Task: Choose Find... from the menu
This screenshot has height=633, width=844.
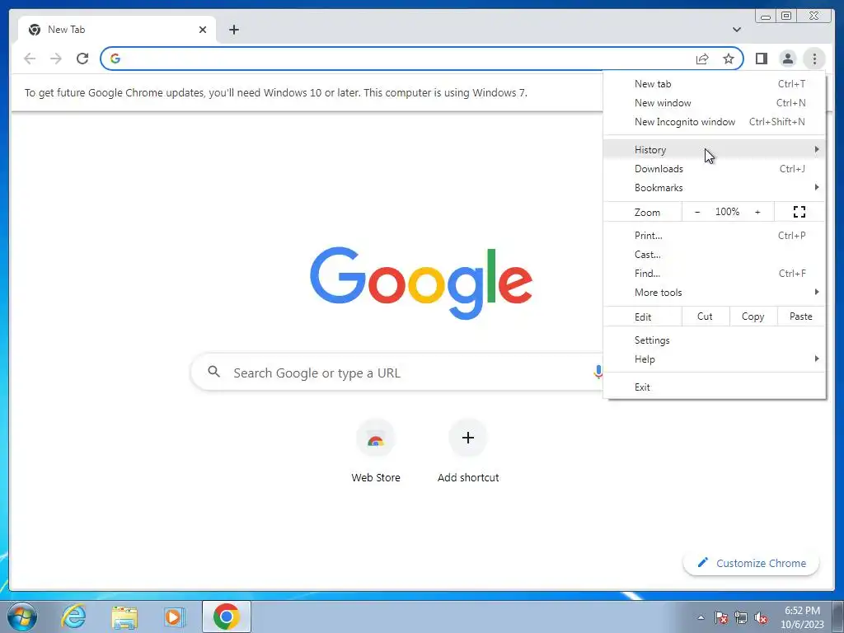Action: click(715, 274)
